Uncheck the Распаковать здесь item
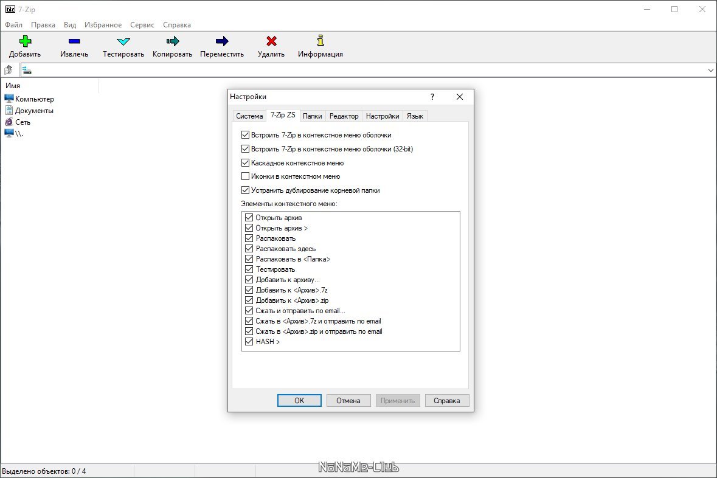 249,248
